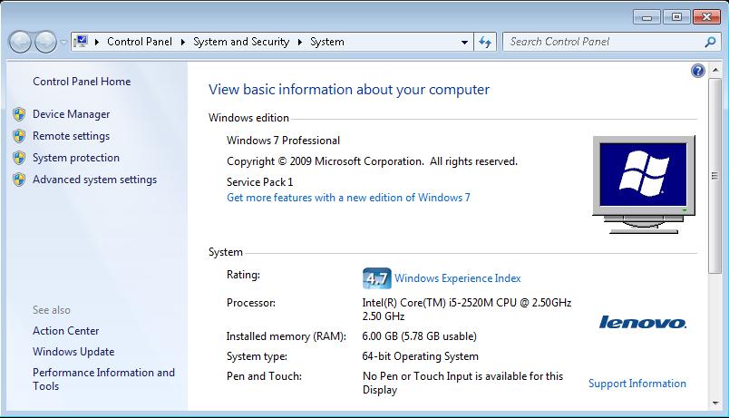Open Advanced system settings
This screenshot has height=418, width=729.
94,180
